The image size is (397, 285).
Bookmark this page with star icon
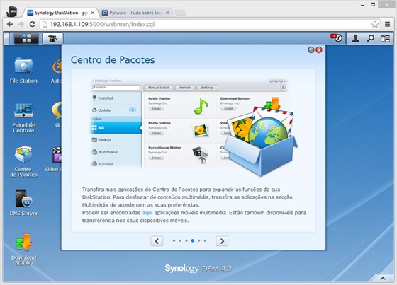point(375,24)
